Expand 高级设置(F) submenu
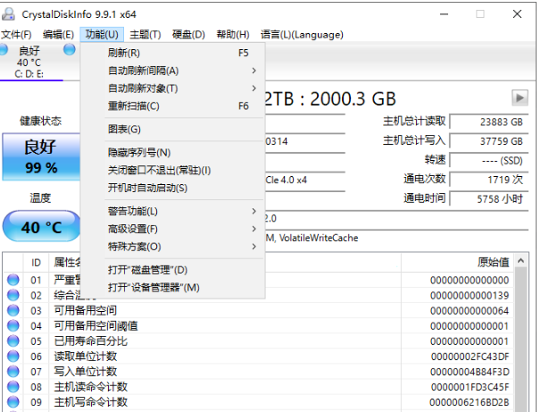This screenshot has width=541, height=412. click(x=172, y=229)
